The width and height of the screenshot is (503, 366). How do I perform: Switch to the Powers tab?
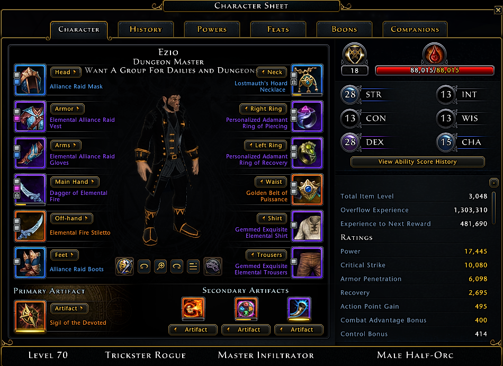[x=212, y=29]
